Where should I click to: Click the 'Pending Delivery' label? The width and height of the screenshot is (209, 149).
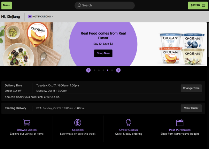[15, 108]
